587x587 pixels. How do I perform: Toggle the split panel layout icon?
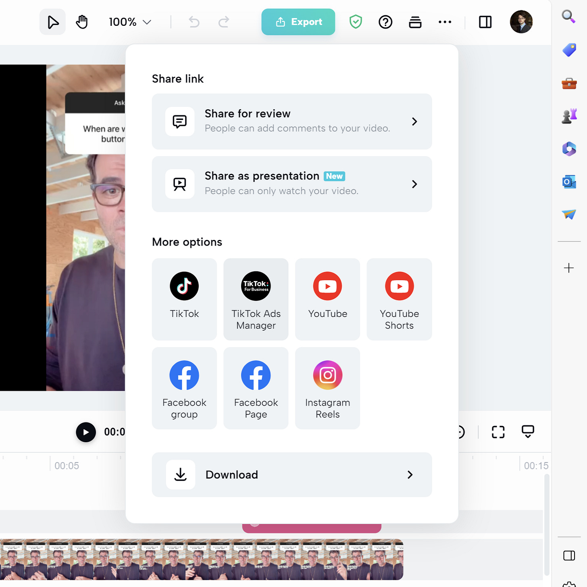[x=485, y=22]
